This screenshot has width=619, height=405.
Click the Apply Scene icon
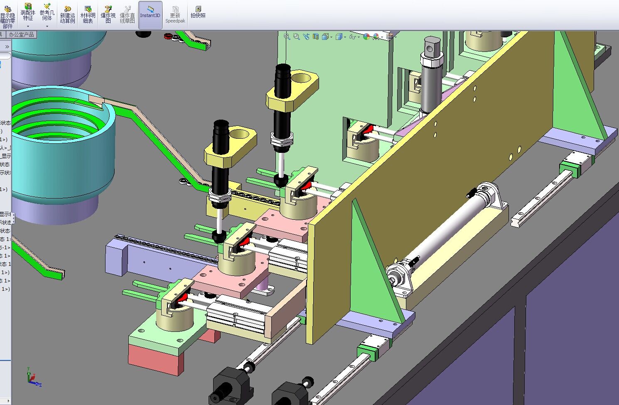[x=376, y=37]
